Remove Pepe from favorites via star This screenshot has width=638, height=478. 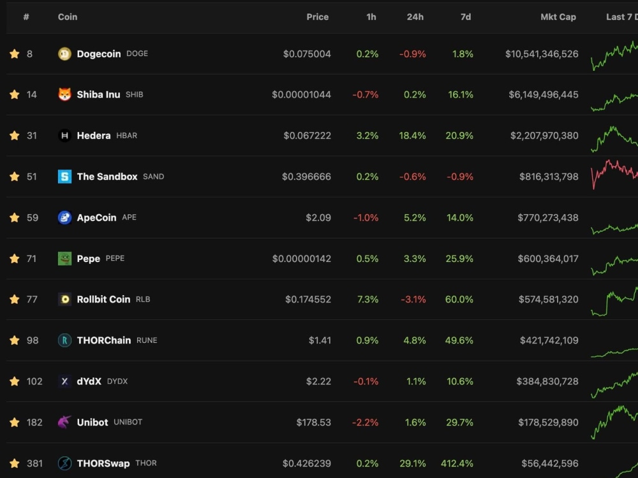14,258
